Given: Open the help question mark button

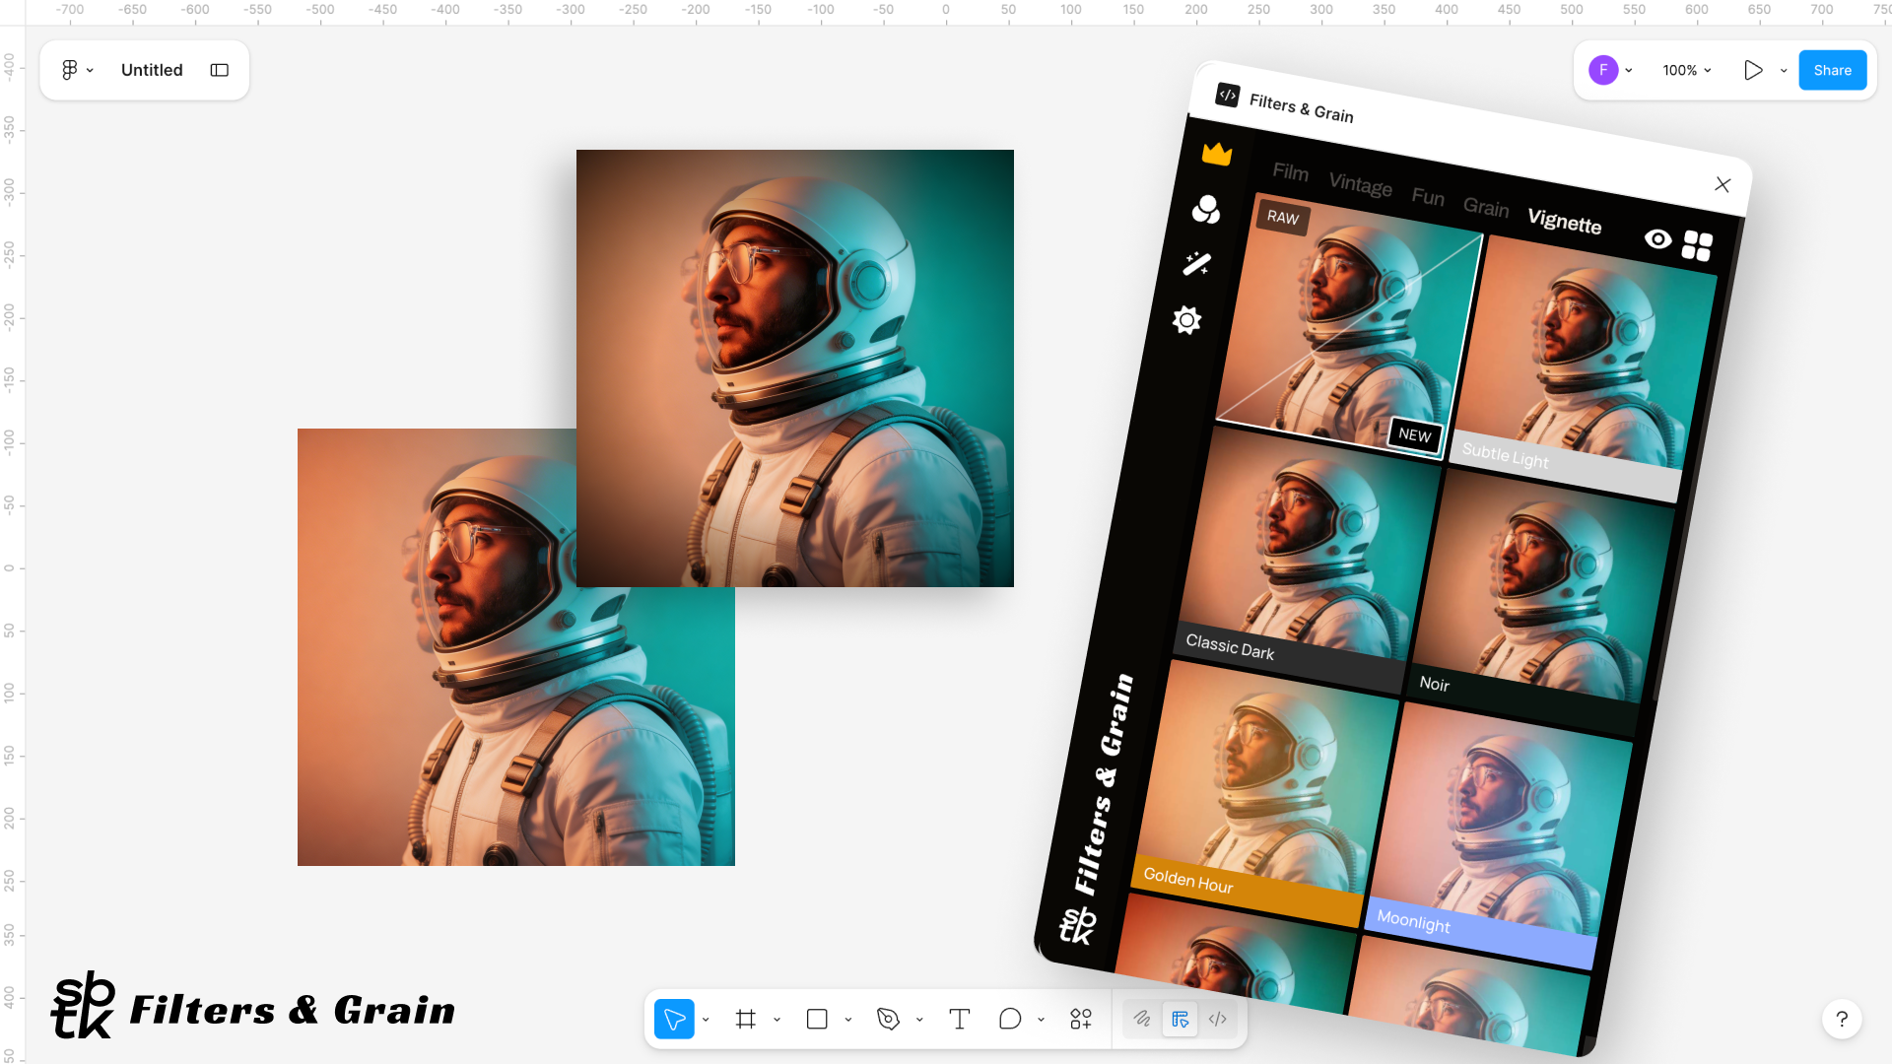Looking at the screenshot, I should [1842, 1019].
